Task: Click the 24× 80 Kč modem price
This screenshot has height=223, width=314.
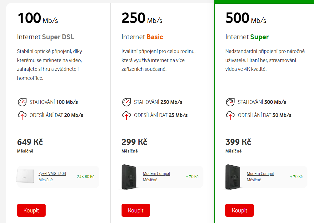Action: [x=85, y=177]
